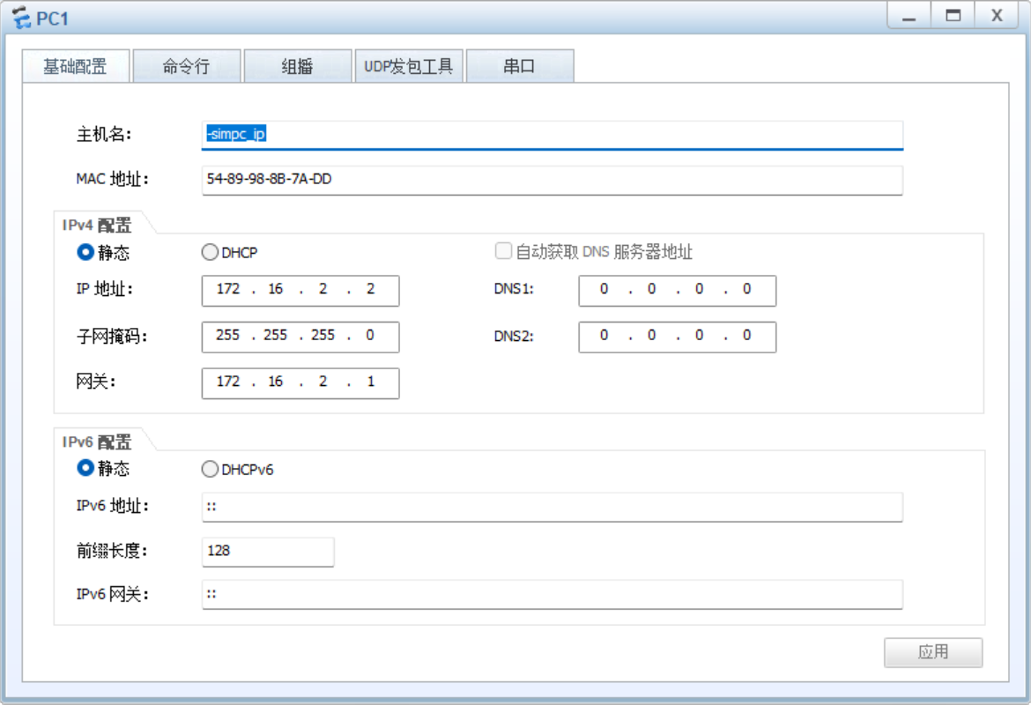
Task: Maximize the PC1 window
Action: tap(953, 16)
